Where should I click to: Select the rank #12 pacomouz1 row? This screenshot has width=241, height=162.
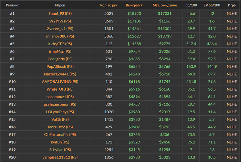pyautogui.click(x=120, y=97)
